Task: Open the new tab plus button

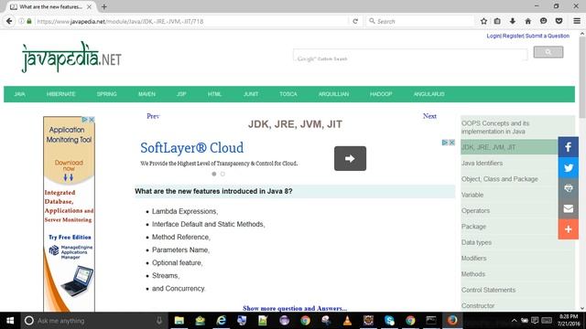Action: [x=103, y=6]
